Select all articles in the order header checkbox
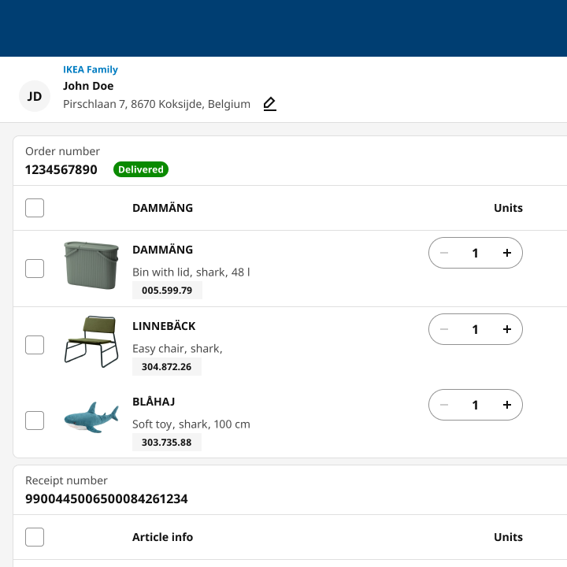This screenshot has width=567, height=567. pyautogui.click(x=35, y=208)
